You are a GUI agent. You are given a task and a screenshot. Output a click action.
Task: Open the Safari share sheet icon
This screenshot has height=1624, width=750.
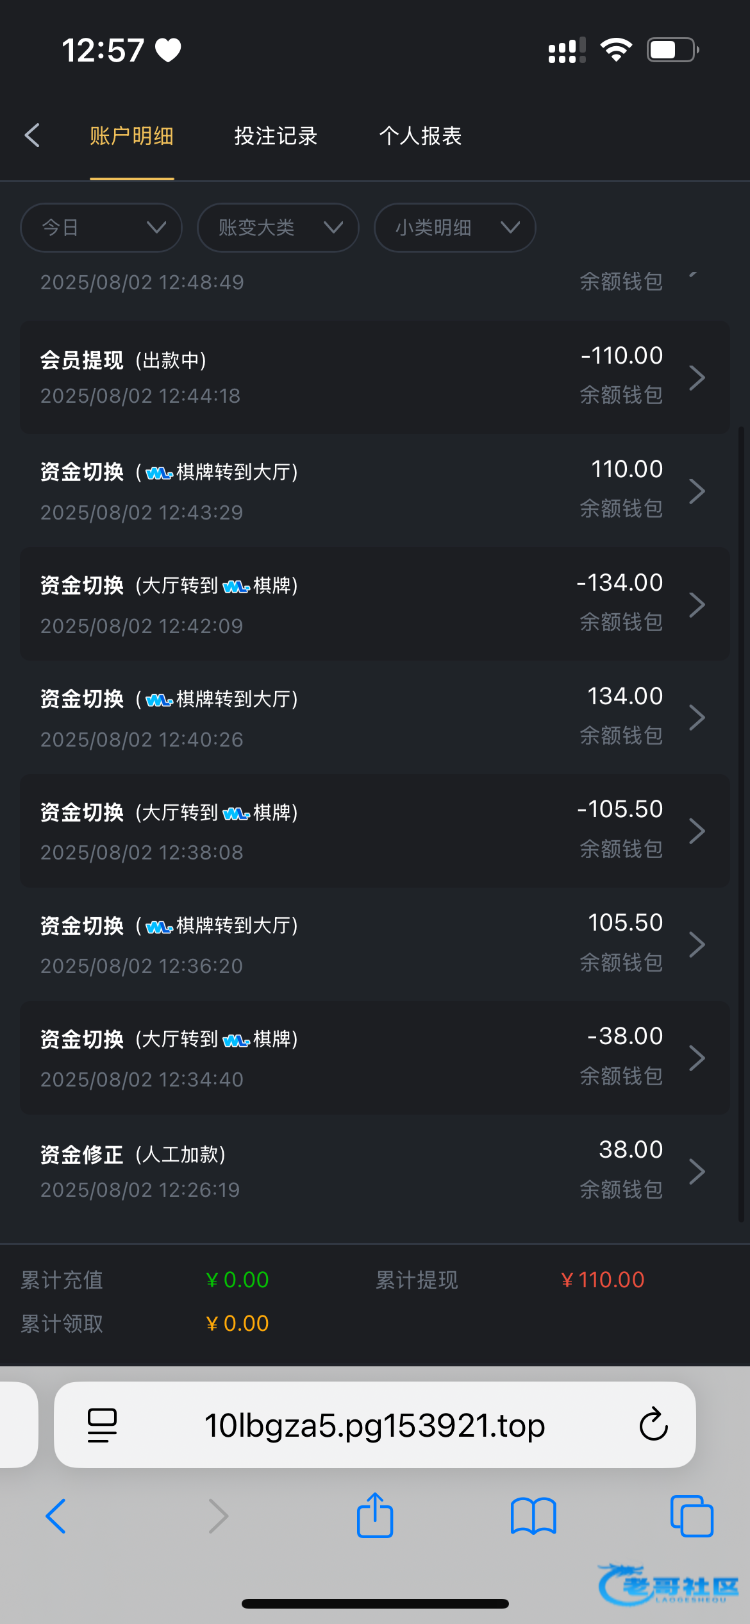pyautogui.click(x=375, y=1516)
